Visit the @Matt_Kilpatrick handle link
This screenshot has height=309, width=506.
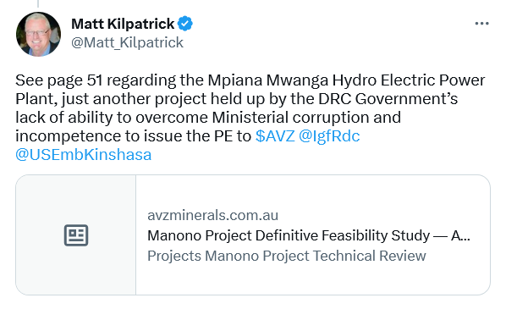(x=127, y=42)
